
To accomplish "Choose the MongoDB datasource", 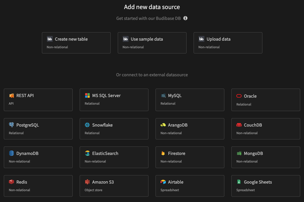I will point(266,157).
